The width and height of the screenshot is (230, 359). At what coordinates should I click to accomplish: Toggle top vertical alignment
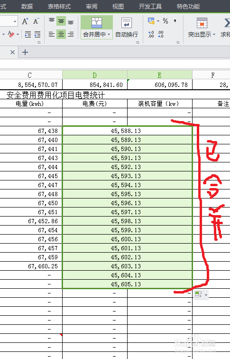pyautogui.click(x=52, y=21)
